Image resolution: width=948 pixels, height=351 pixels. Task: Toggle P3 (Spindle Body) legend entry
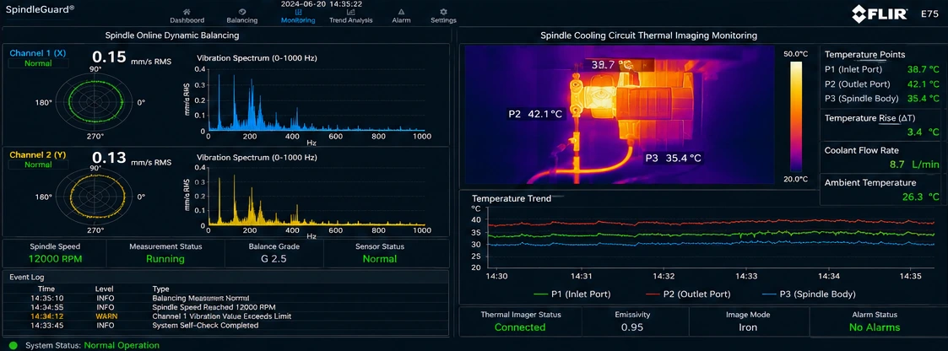809,294
